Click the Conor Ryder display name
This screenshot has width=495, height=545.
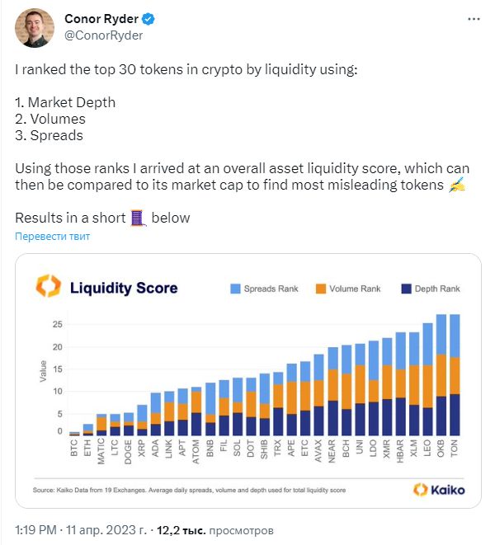coord(101,19)
